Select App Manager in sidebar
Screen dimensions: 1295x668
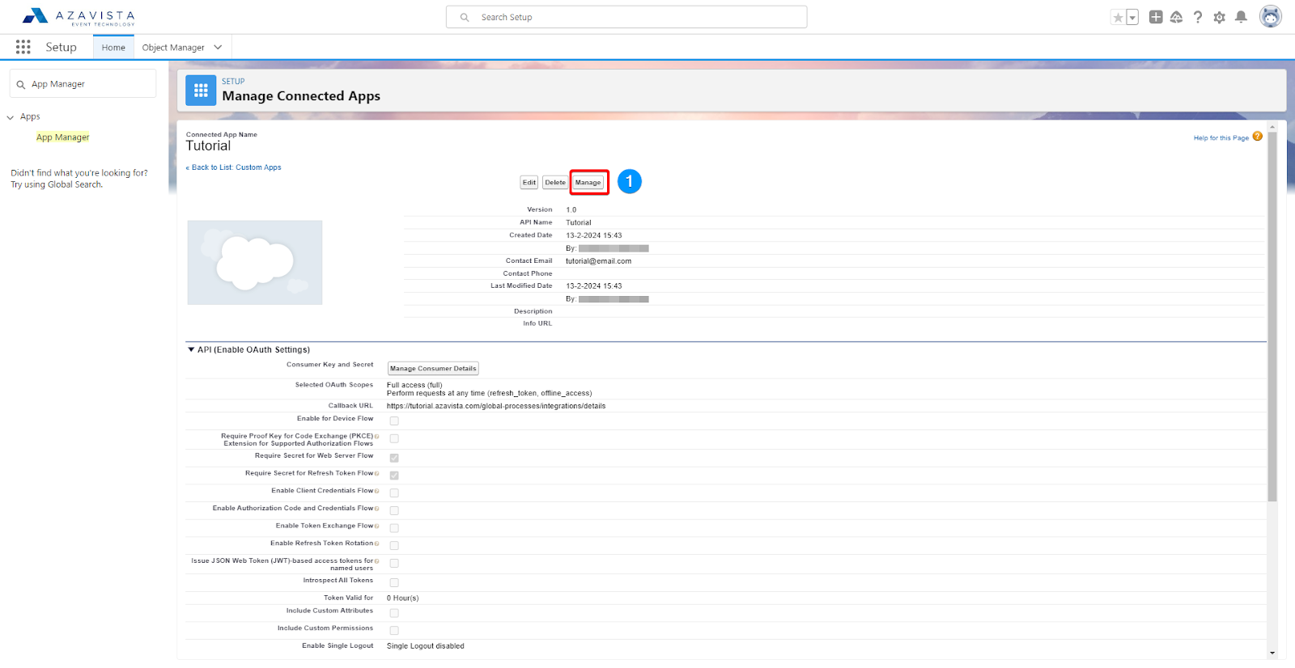point(63,137)
